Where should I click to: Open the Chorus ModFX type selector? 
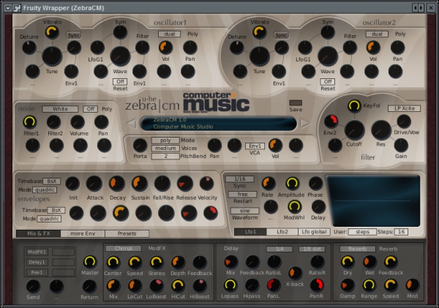(x=124, y=248)
